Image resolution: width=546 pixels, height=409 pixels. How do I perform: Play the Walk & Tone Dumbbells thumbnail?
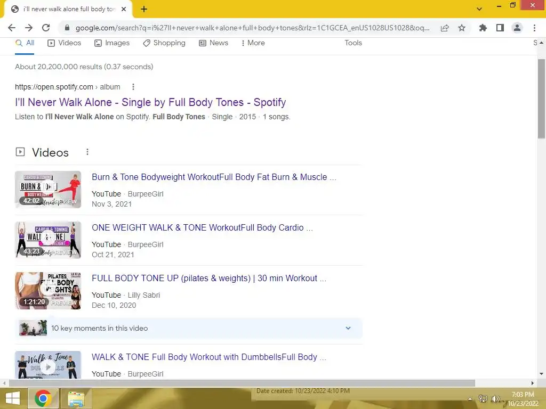point(48,365)
